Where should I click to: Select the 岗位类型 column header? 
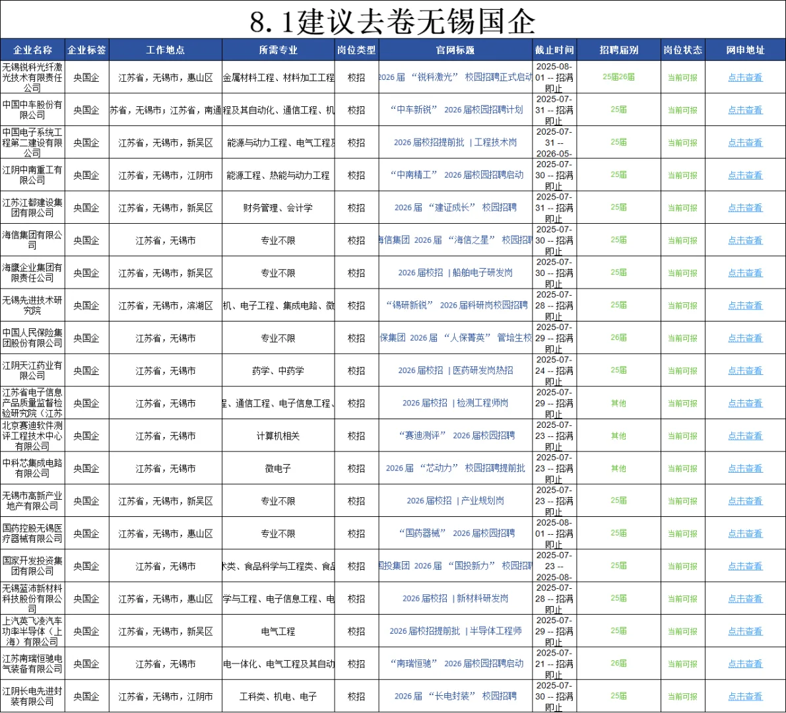tap(356, 50)
